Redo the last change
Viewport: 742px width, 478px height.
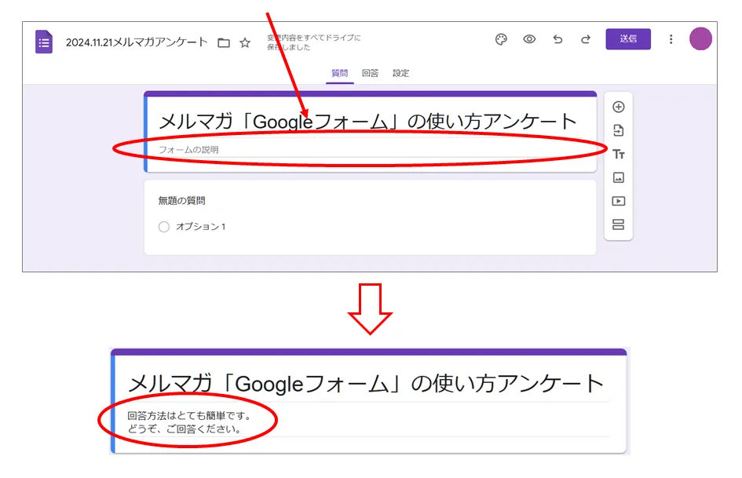point(585,39)
